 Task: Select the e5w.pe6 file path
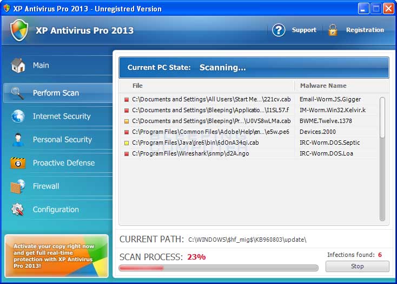click(210, 132)
